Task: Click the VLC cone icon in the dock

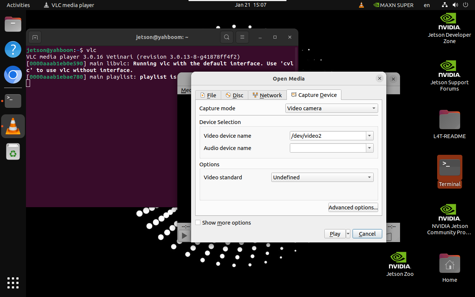Action: pos(13,126)
